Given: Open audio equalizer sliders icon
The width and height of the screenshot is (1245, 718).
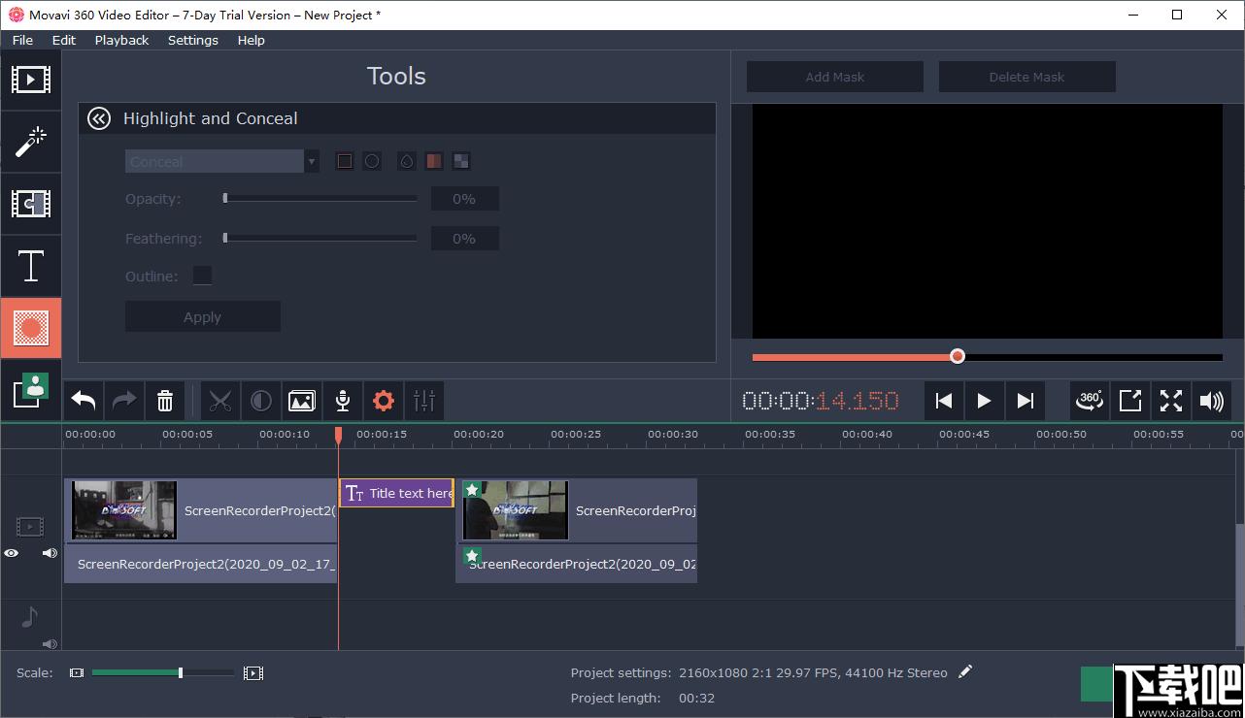Looking at the screenshot, I should 424,401.
